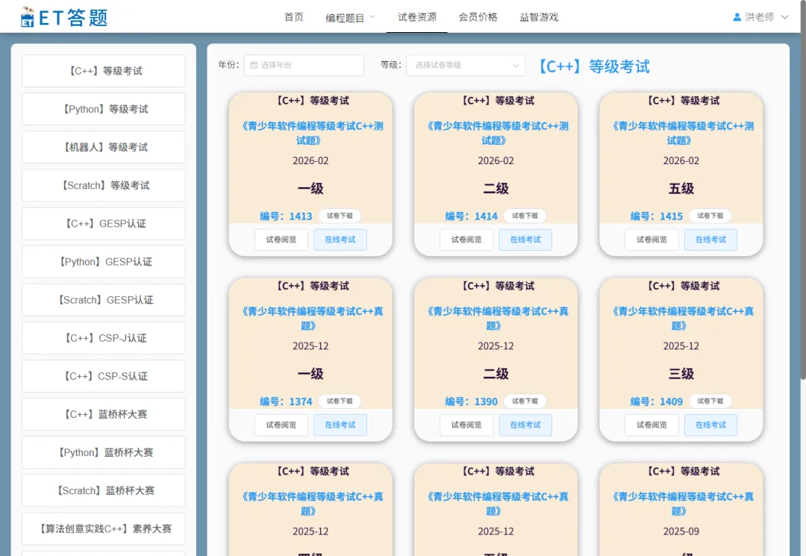The height and width of the screenshot is (556, 806).
Task: Start 在线考试 for exam 1374
Action: (340, 425)
